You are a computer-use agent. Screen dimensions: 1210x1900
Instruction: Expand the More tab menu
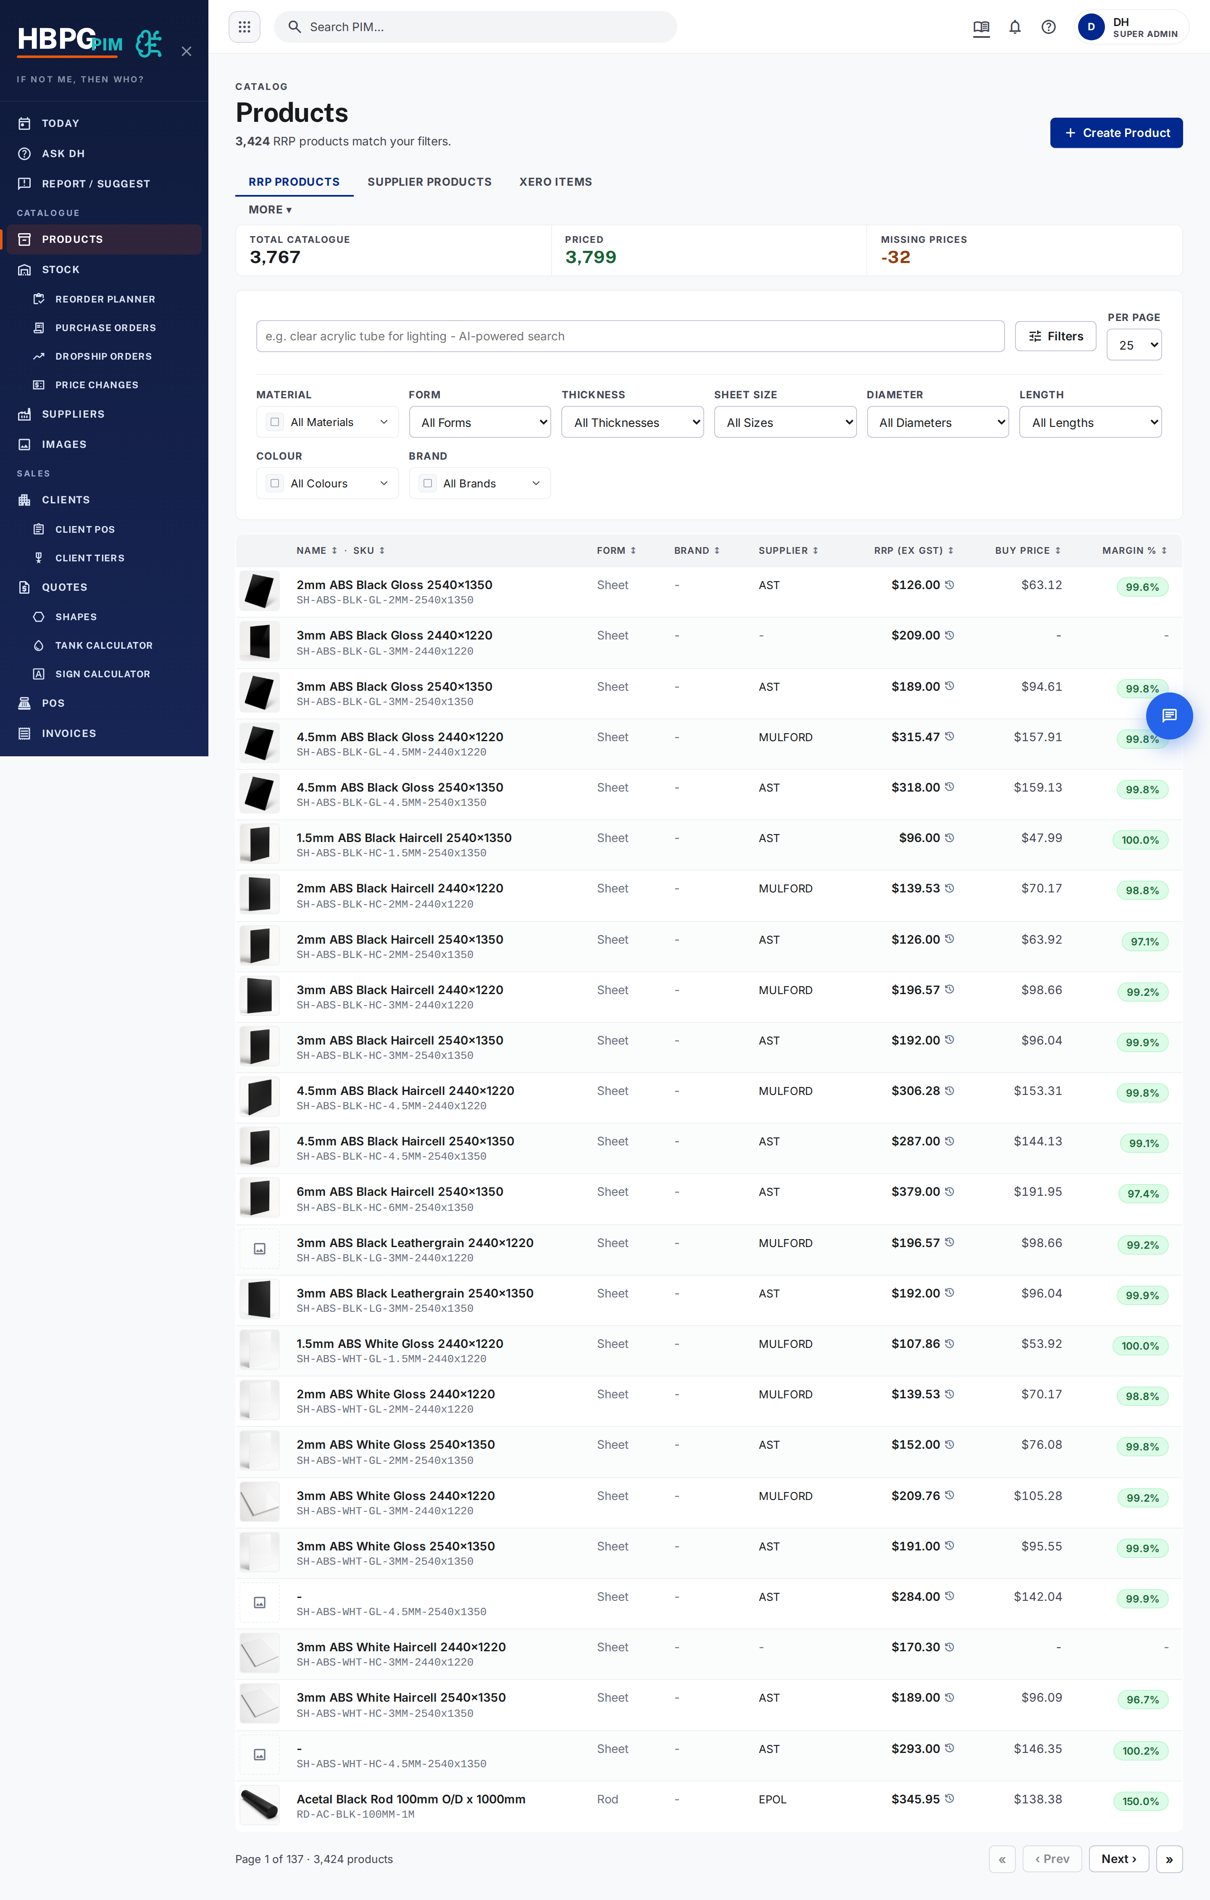270,210
